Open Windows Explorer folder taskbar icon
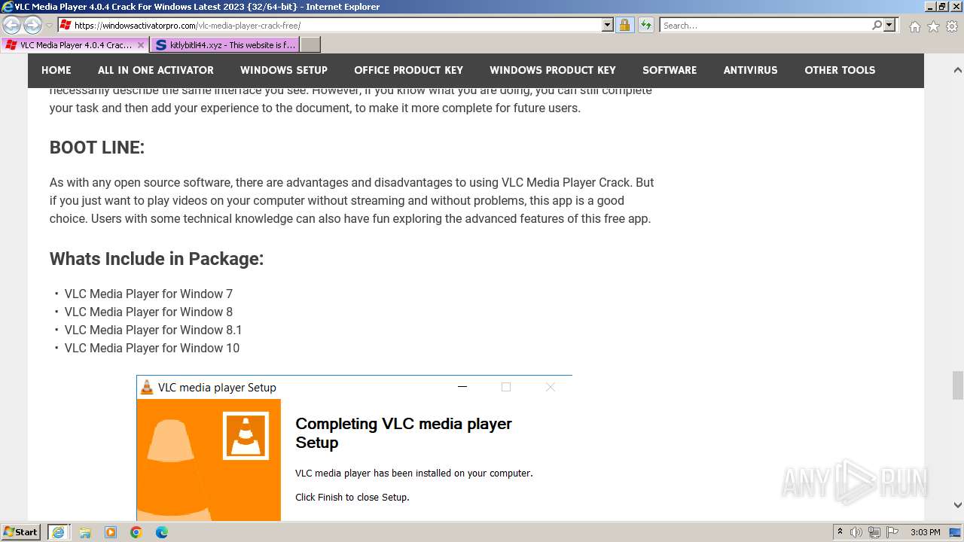964x542 pixels. click(x=85, y=532)
